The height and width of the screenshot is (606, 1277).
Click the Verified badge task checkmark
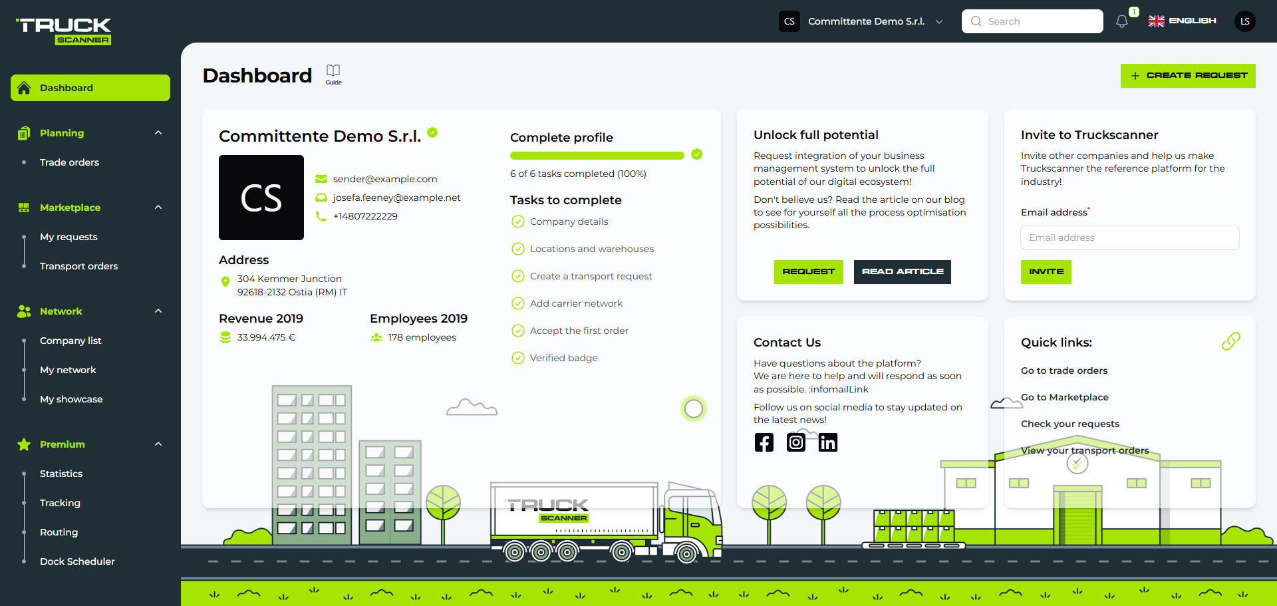pos(518,358)
